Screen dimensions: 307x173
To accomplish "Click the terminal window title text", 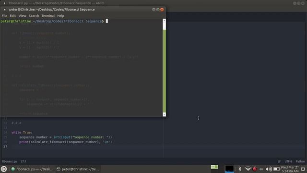I will 52,10.
